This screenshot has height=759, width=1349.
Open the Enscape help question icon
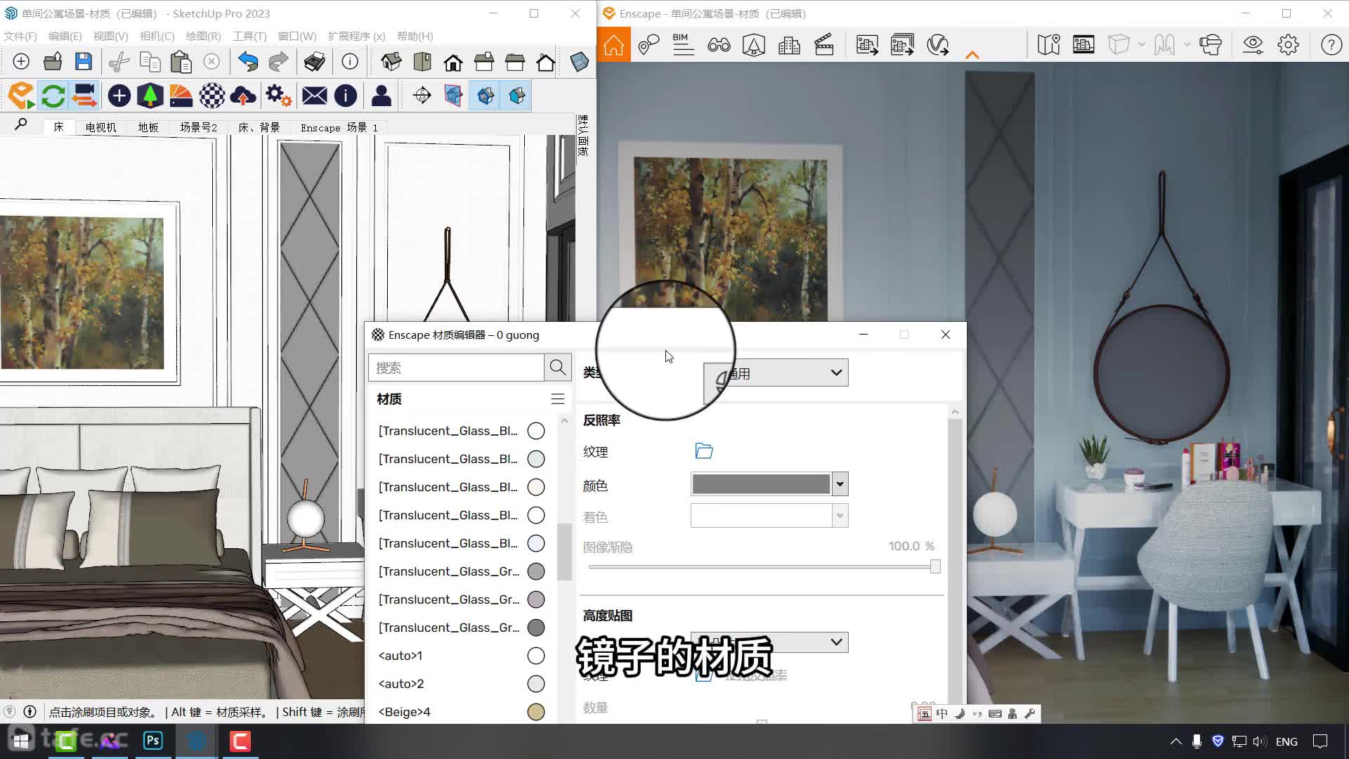[1331, 45]
